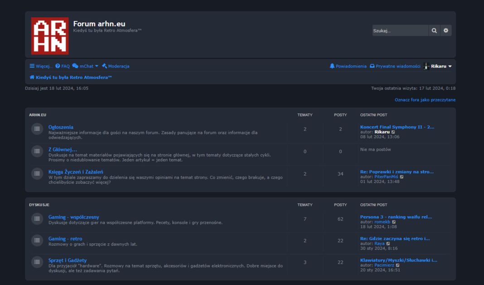
Task: Jump to latest post icon beside Raya
Action: [x=388, y=244]
